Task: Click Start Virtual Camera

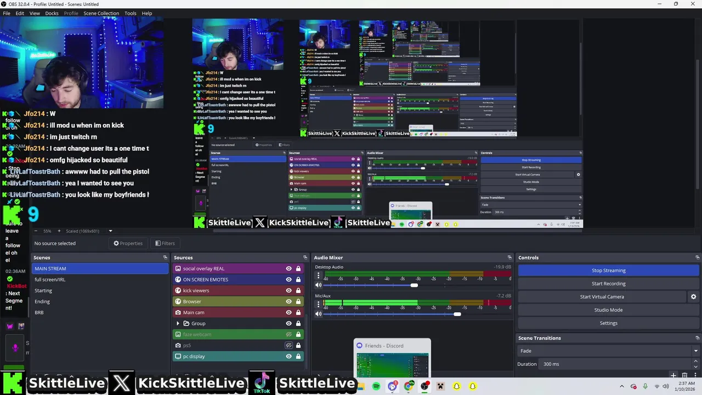Action: tap(602, 297)
